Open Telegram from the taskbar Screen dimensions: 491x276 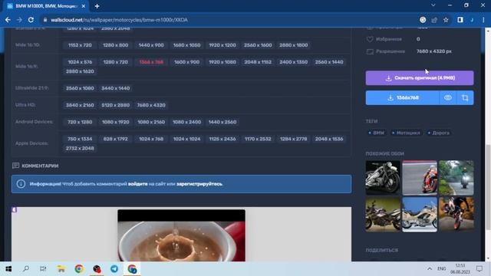tap(114, 269)
